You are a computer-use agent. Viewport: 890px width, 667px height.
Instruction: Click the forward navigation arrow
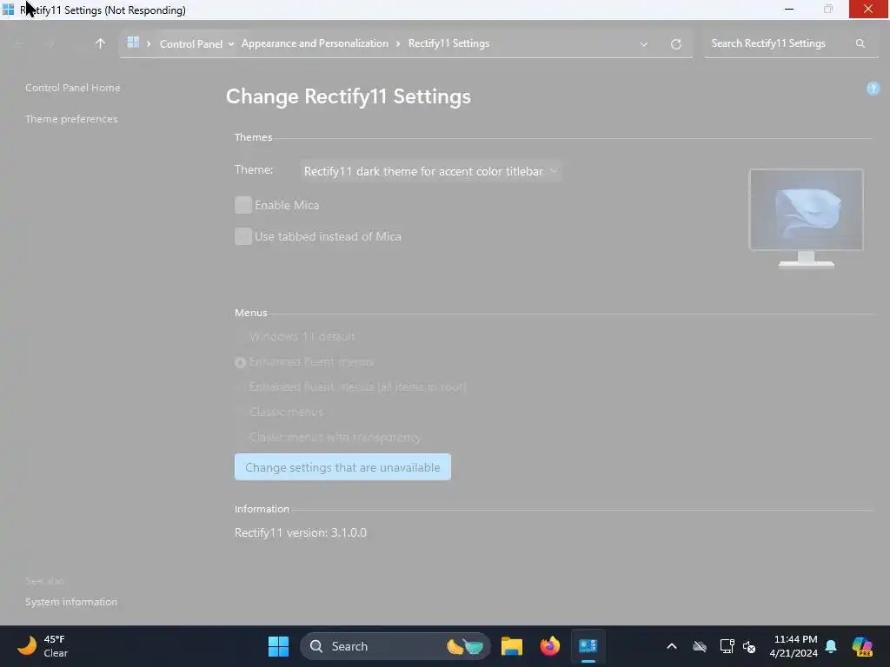click(49, 43)
